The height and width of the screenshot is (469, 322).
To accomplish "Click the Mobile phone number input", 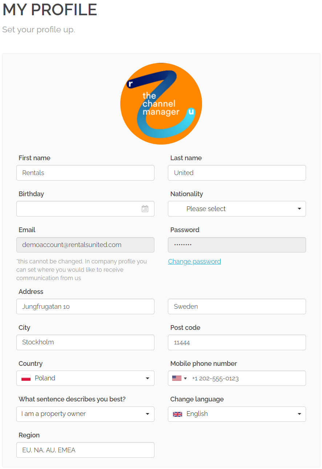I will 247,378.
